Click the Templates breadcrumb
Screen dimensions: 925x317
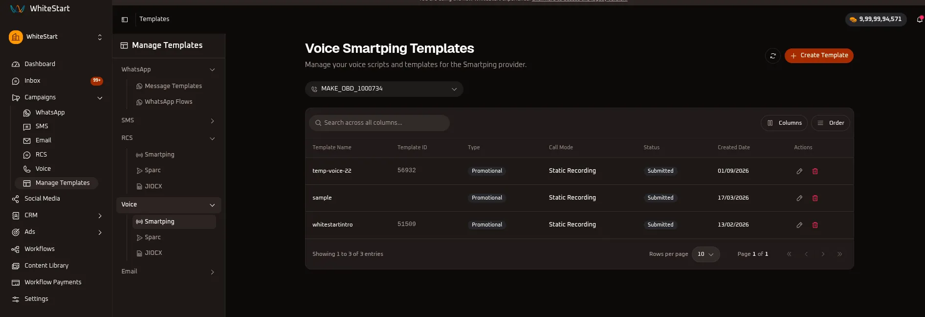click(x=154, y=19)
